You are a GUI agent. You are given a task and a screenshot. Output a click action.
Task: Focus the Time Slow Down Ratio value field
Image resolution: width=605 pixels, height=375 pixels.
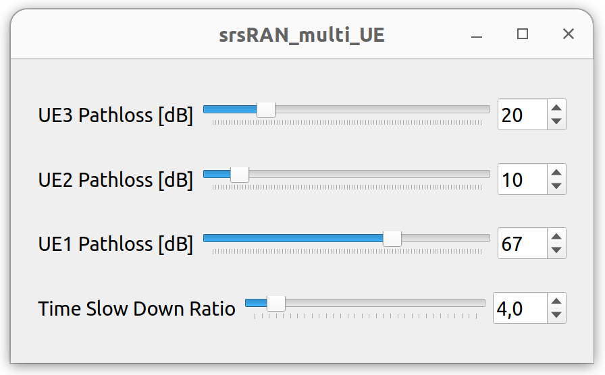pyautogui.click(x=519, y=308)
